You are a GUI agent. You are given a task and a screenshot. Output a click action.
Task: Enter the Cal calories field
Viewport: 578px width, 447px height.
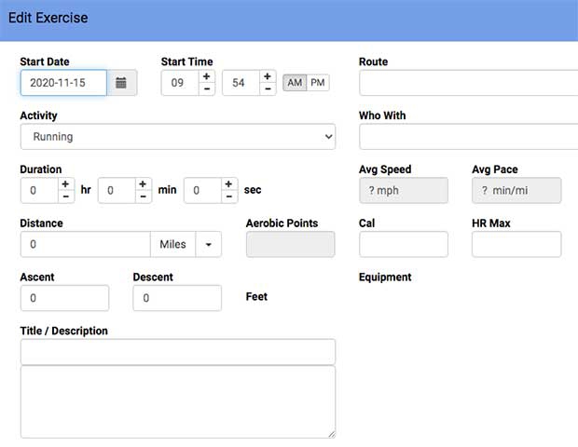[403, 245]
